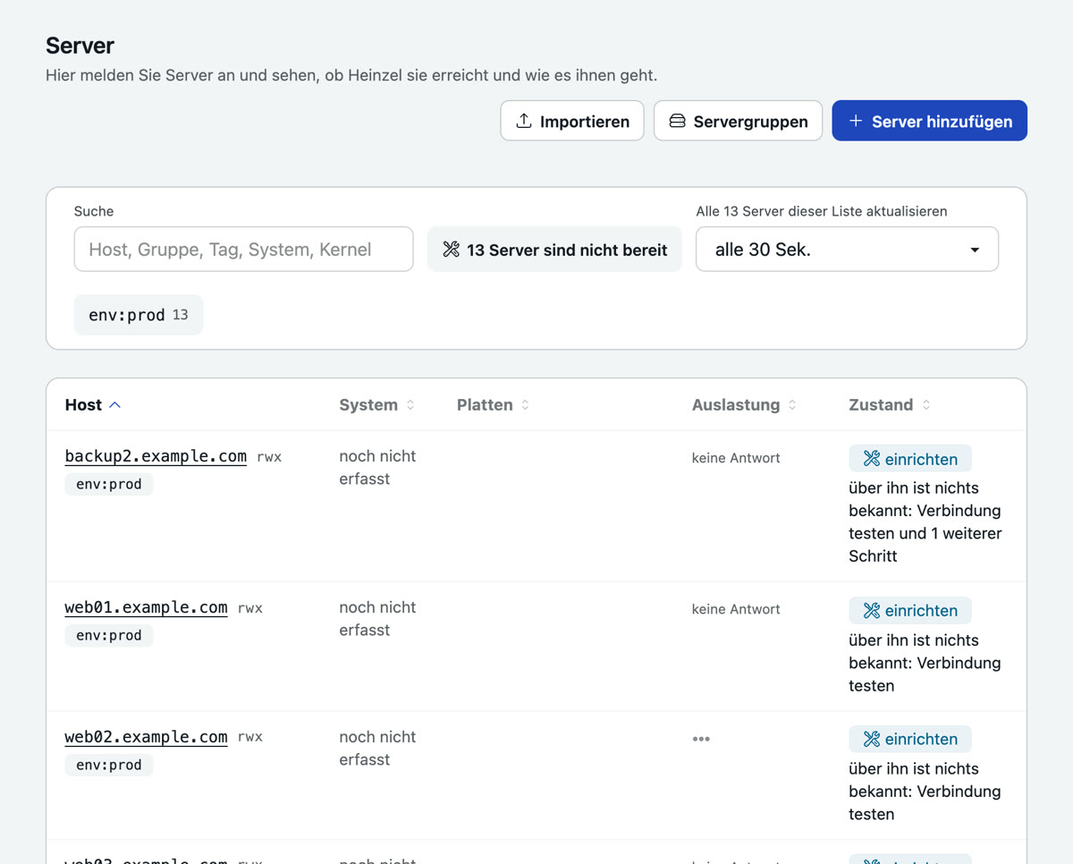Screen dimensions: 1073x864
Task: Click 'keine Antwort' in web01 row
Action: point(736,609)
